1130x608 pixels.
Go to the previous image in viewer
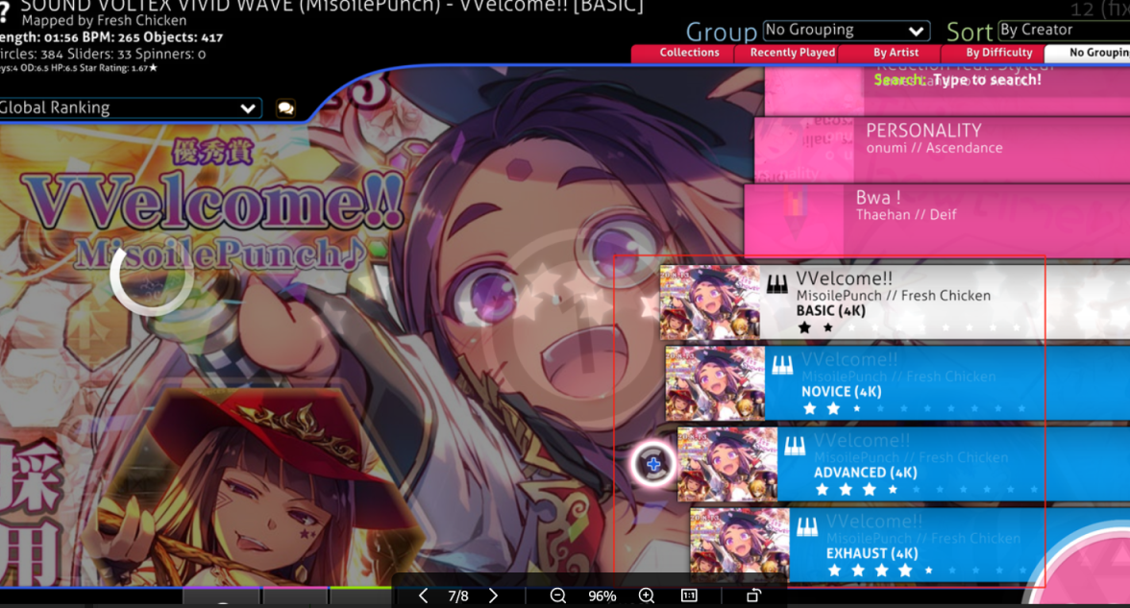423,596
